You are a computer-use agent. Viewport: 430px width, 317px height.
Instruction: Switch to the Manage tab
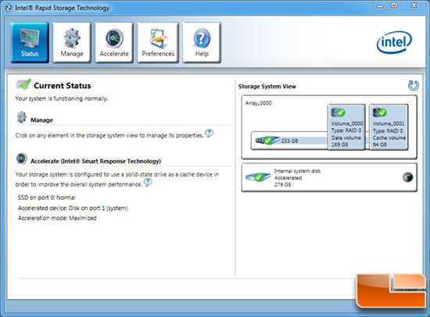point(72,42)
